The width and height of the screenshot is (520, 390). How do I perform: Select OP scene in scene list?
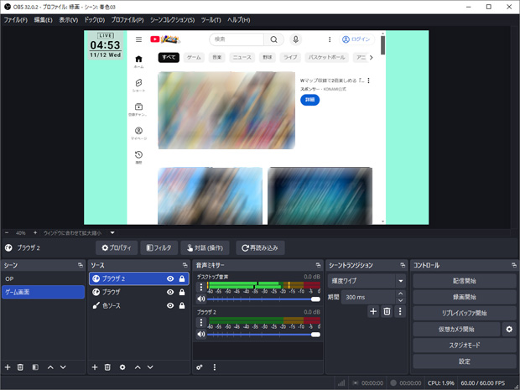(x=43, y=279)
